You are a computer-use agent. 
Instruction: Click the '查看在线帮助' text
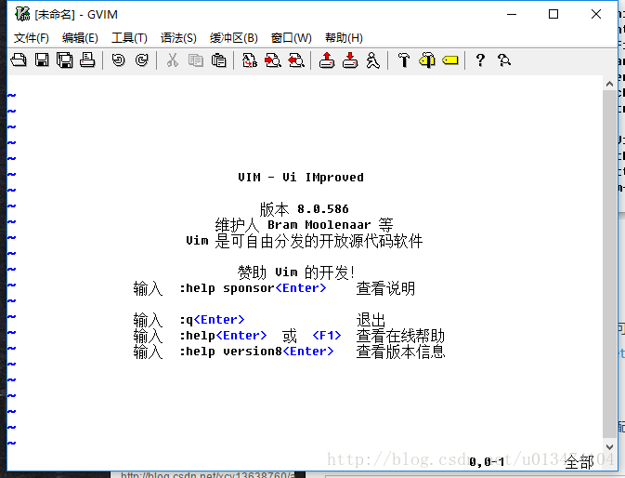[400, 336]
